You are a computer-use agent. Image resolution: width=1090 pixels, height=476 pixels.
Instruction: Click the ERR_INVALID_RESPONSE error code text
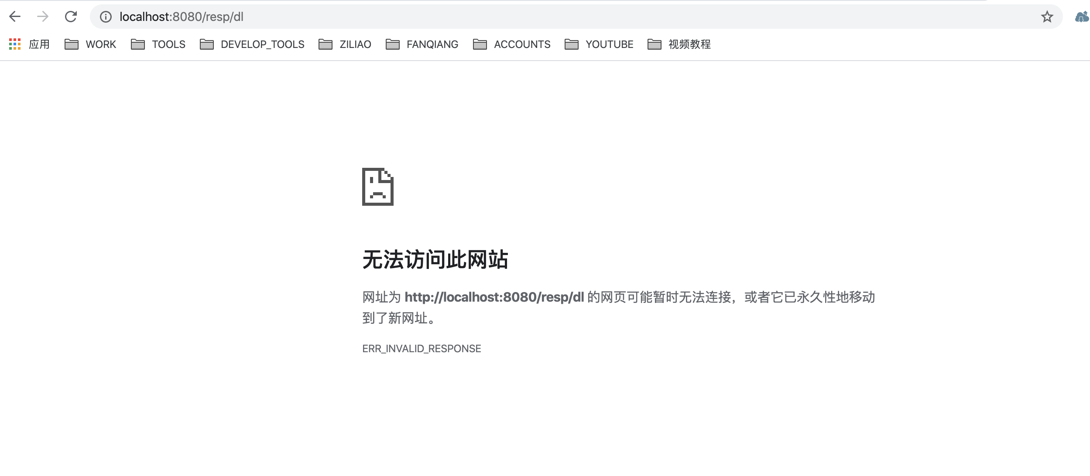pos(422,349)
